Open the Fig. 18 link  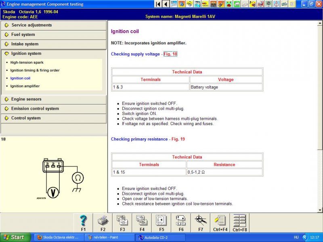170,54
